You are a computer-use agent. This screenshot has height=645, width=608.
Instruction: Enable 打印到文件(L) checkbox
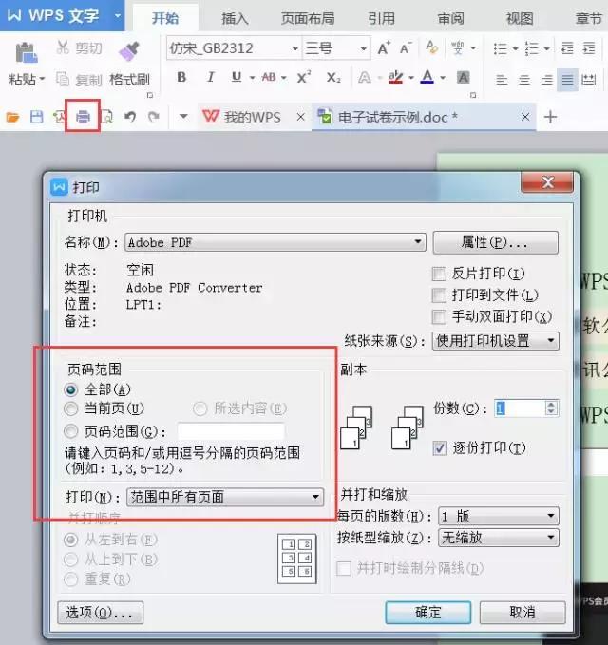[439, 294]
